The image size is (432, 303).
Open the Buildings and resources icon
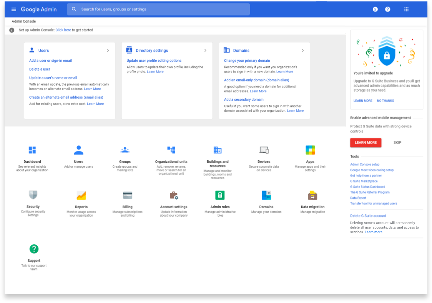[x=217, y=150]
